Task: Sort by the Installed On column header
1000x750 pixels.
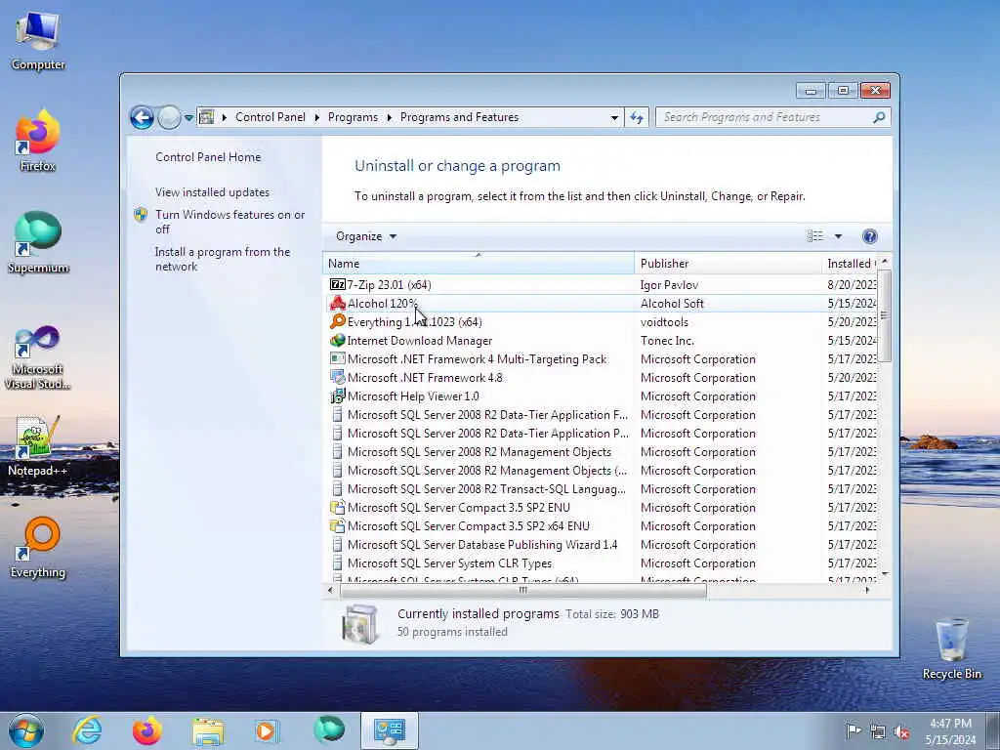Action: click(850, 264)
